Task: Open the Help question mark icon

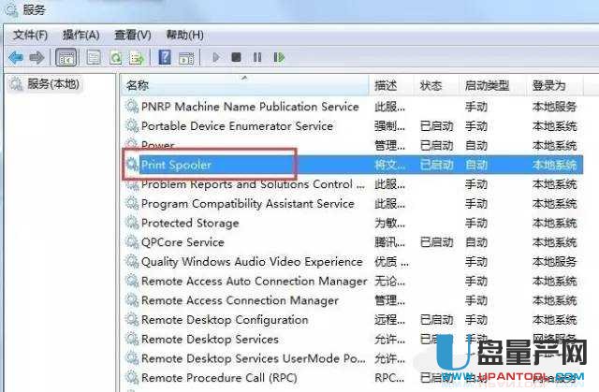Action: (165, 58)
